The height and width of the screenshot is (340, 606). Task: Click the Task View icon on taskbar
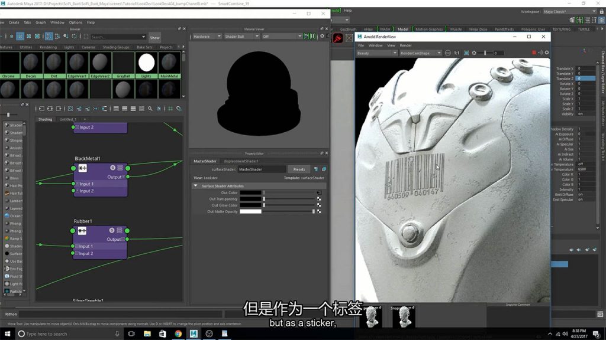pyautogui.click(x=131, y=334)
